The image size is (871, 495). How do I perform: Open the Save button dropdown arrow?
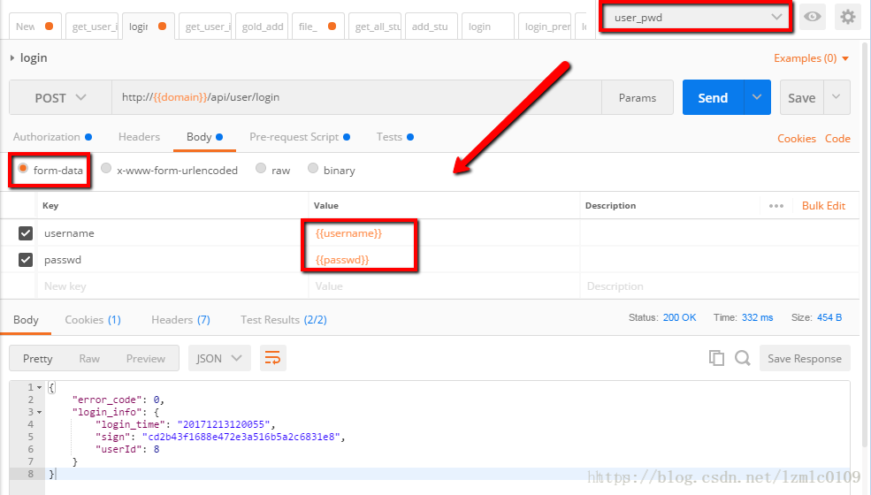[837, 97]
